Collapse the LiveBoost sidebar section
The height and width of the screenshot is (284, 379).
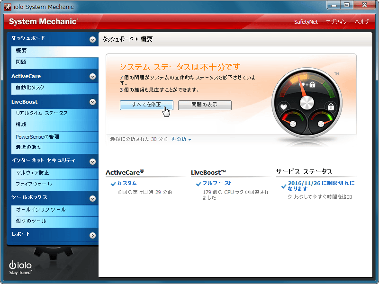click(92, 102)
